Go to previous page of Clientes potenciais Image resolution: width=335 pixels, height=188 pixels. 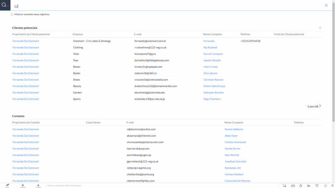[x=306, y=106]
